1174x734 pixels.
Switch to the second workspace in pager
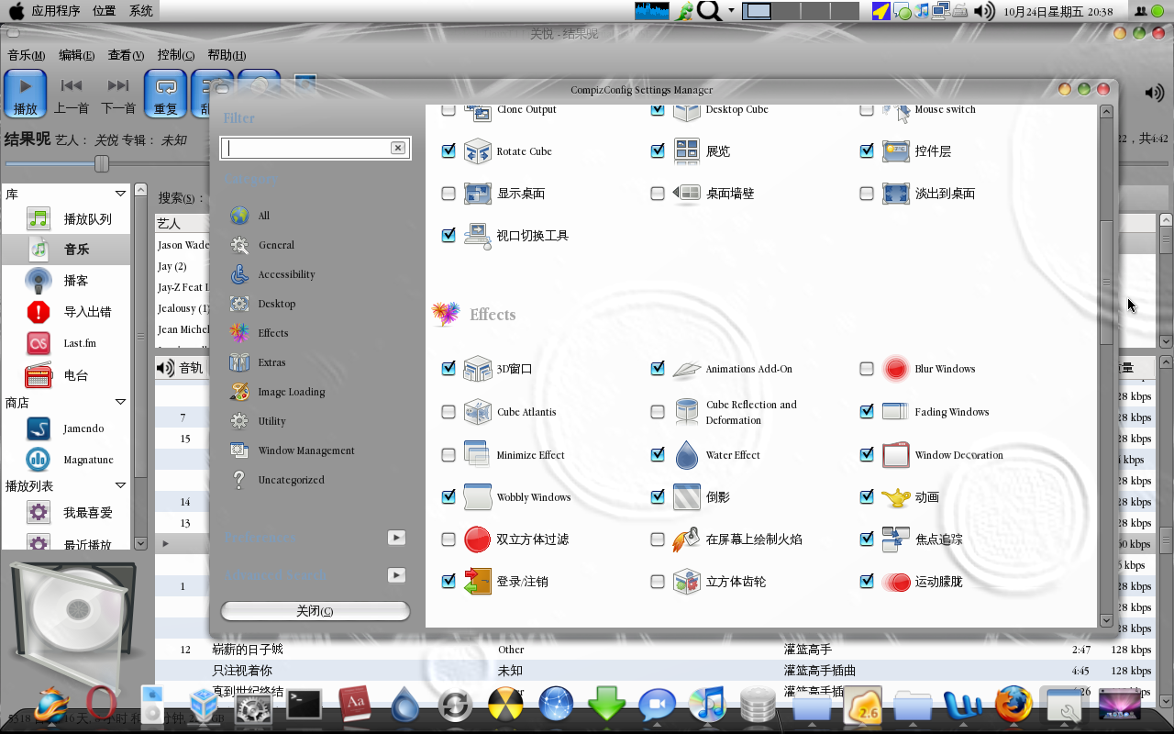[787, 11]
